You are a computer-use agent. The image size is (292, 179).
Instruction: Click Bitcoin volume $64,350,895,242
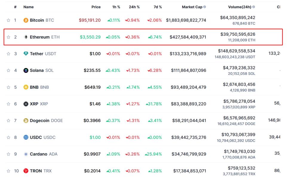tap(238, 18)
